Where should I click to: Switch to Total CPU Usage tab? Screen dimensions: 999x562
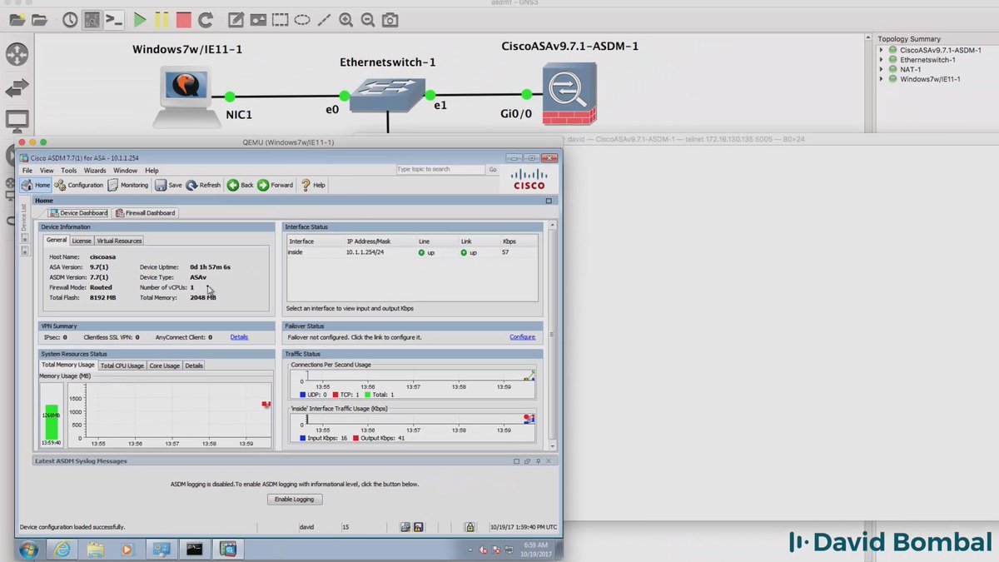tap(122, 366)
